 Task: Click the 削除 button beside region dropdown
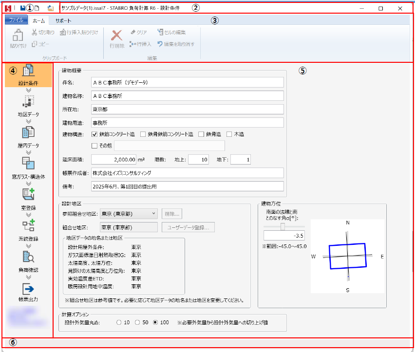(x=171, y=213)
